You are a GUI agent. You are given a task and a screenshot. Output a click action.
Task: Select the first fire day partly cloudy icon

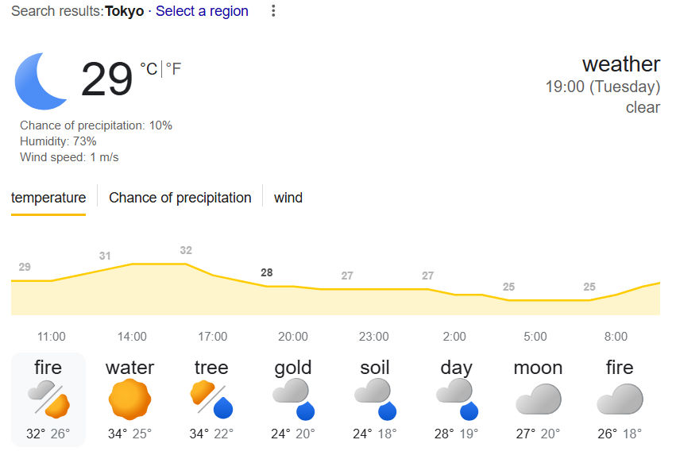pyautogui.click(x=48, y=399)
